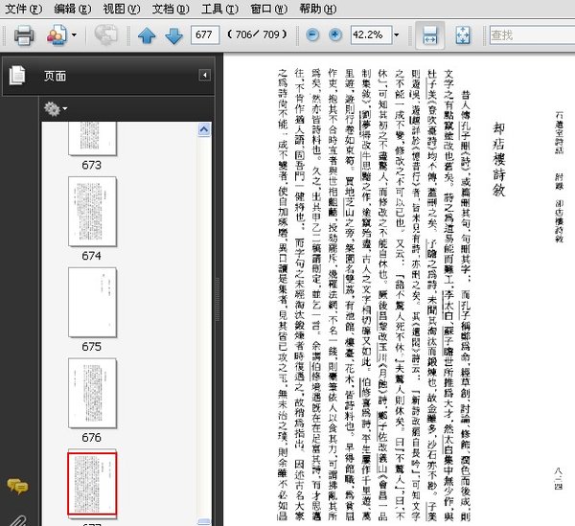Zoom out with the minus button

click(312, 35)
